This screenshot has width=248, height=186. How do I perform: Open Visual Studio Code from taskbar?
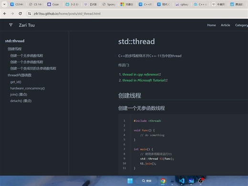pyautogui.click(x=182, y=181)
